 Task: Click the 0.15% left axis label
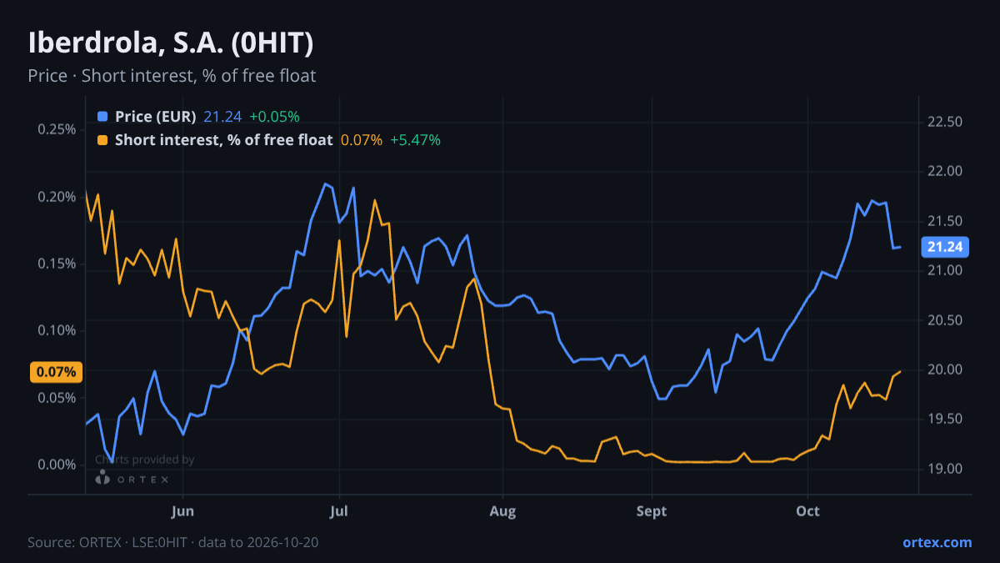coord(57,264)
